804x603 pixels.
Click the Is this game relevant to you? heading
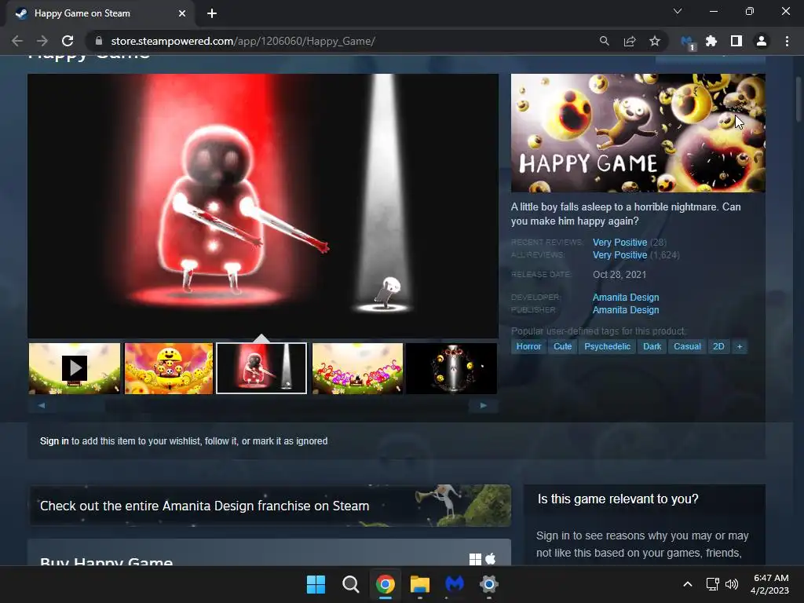(618, 499)
